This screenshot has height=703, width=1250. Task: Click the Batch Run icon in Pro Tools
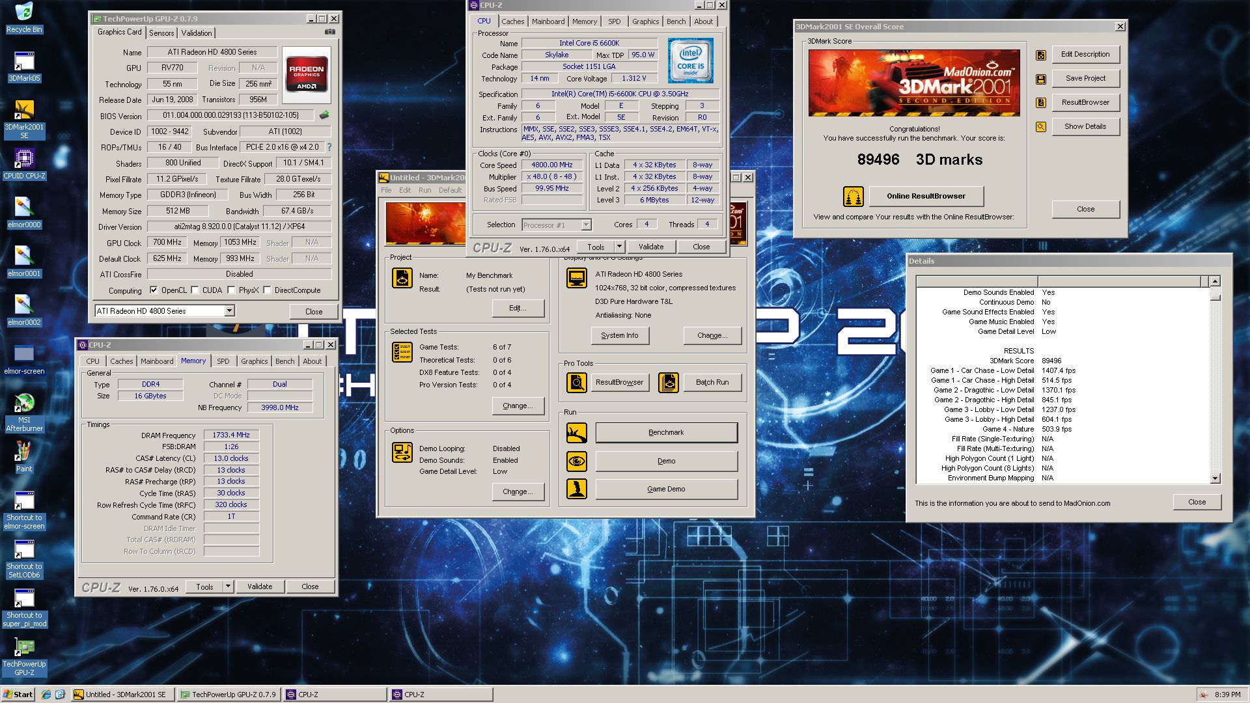pyautogui.click(x=669, y=383)
